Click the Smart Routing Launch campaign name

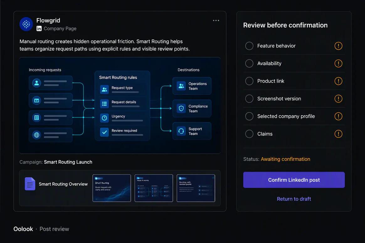[68, 162]
